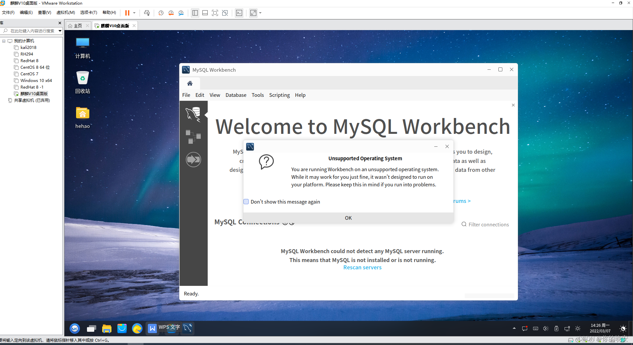Open the software store icon in taskbar
The image size is (633, 345).
pyautogui.click(x=122, y=328)
